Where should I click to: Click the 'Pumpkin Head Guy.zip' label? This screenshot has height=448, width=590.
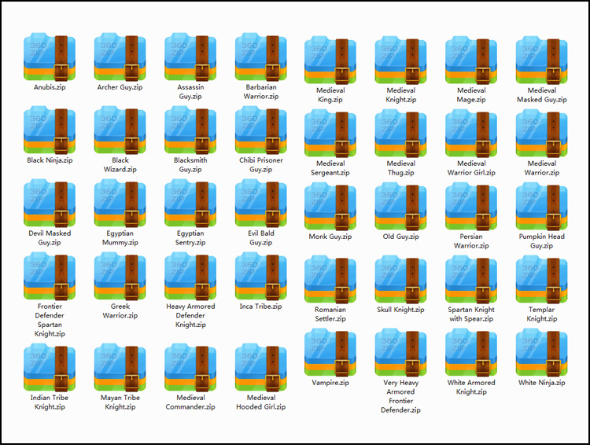[x=542, y=241]
